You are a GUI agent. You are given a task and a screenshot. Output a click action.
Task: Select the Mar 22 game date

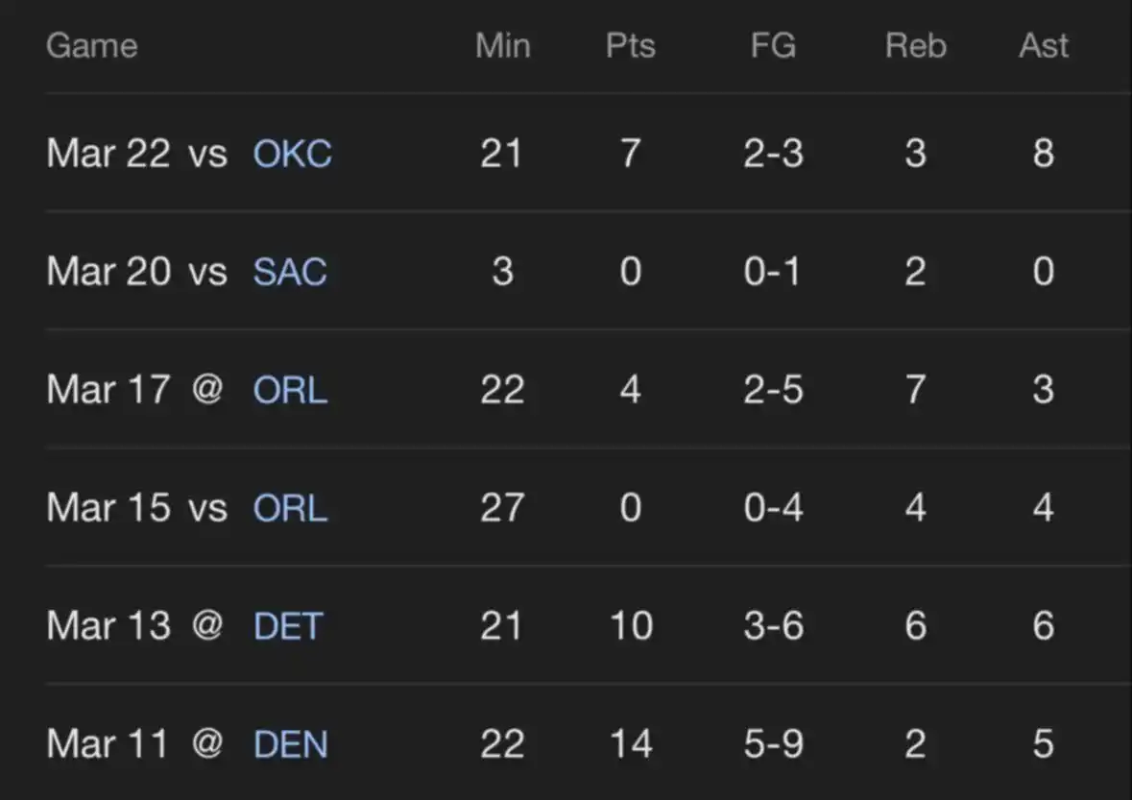coord(108,154)
